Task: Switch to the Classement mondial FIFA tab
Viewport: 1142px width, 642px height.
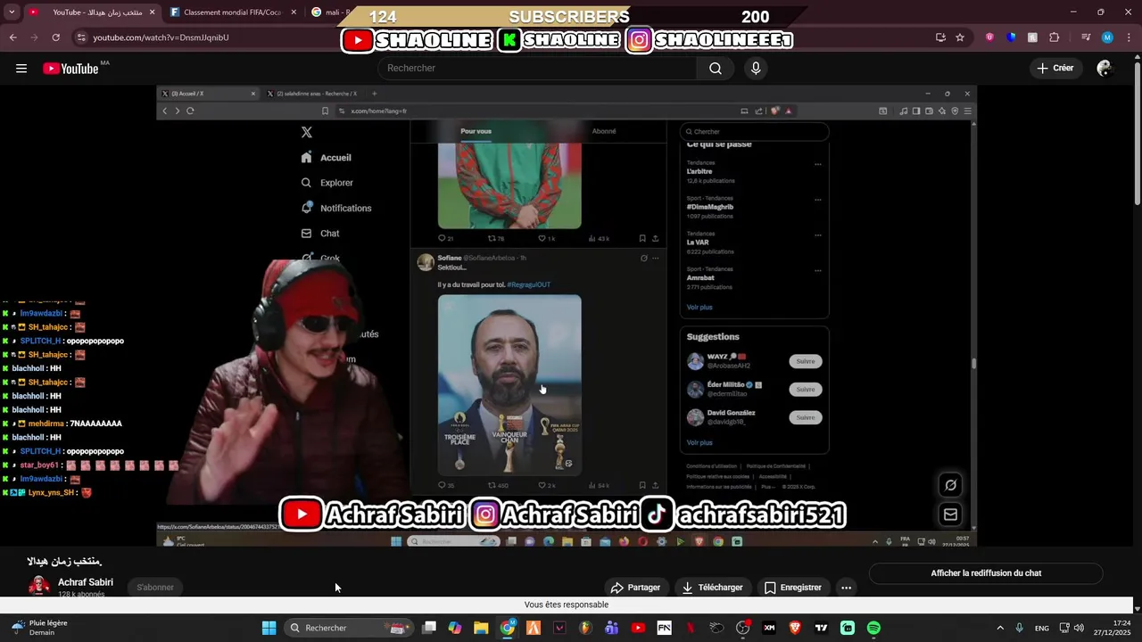Action: [x=233, y=12]
